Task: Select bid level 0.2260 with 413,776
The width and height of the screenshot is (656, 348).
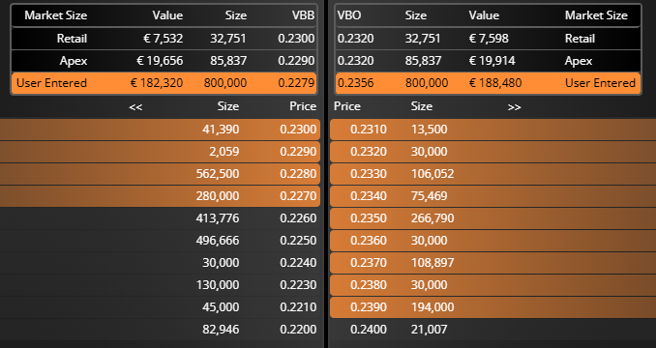Action: (160, 218)
